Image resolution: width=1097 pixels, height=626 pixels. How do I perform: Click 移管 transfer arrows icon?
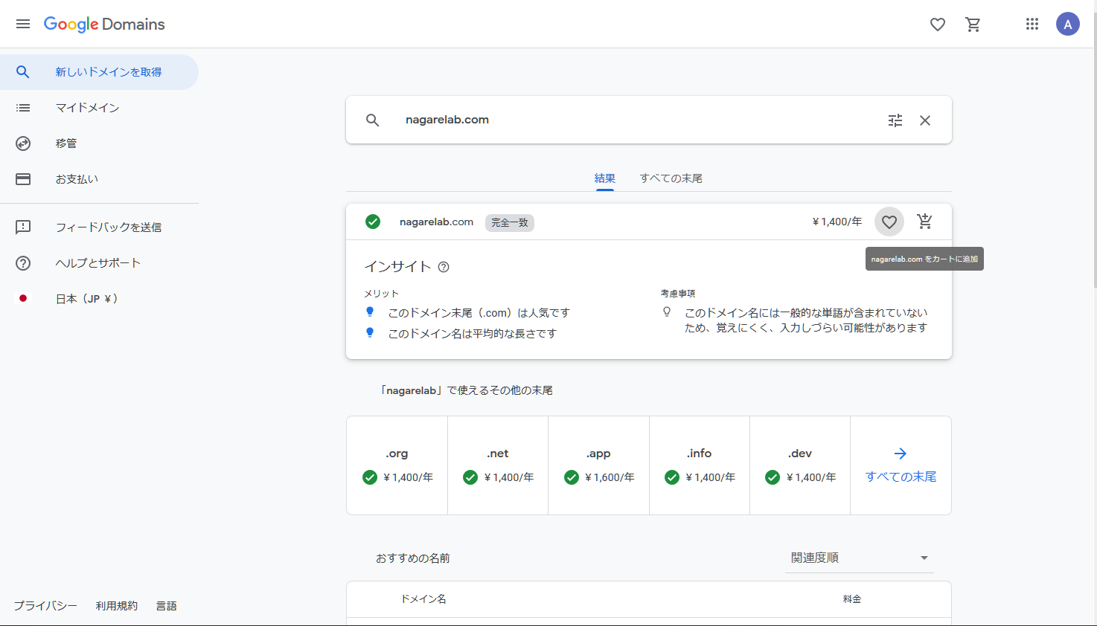coord(23,143)
